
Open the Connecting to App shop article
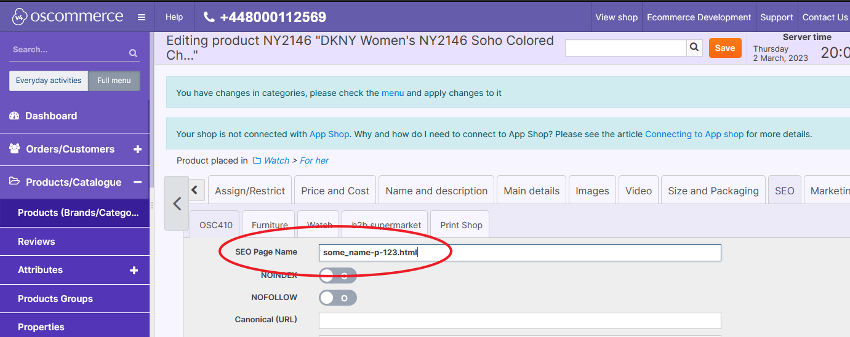pyautogui.click(x=694, y=134)
